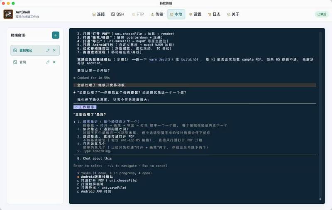Click the Cooked for 1m 59s line
Viewport: 332px width, 210px height.
tap(92, 78)
